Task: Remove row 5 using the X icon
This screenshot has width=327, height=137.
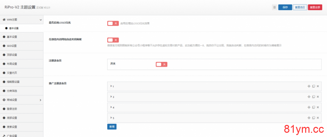Action: point(318,118)
